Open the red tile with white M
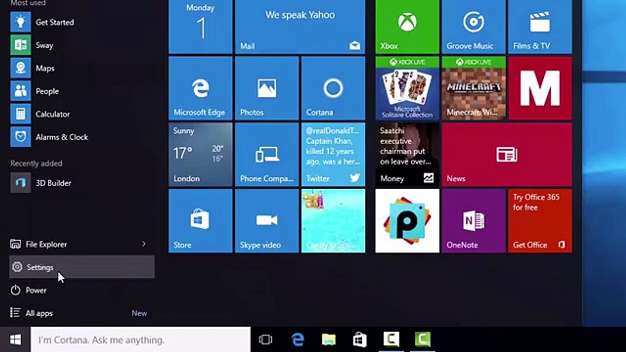 tap(540, 88)
